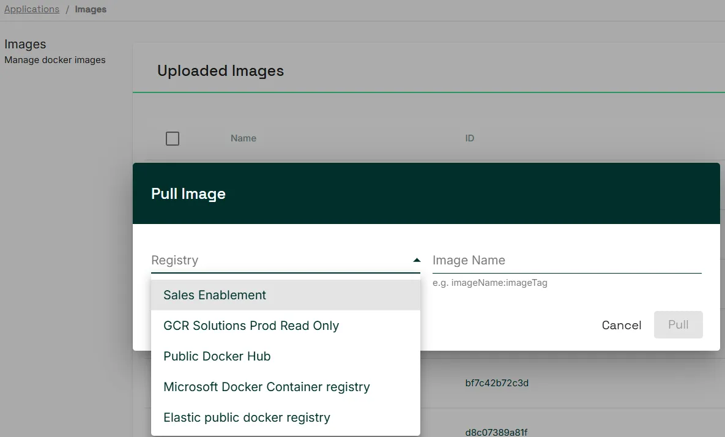Viewport: 725px width, 437px height.
Task: Select Microsoft Docker Container registry
Action: coord(285,387)
